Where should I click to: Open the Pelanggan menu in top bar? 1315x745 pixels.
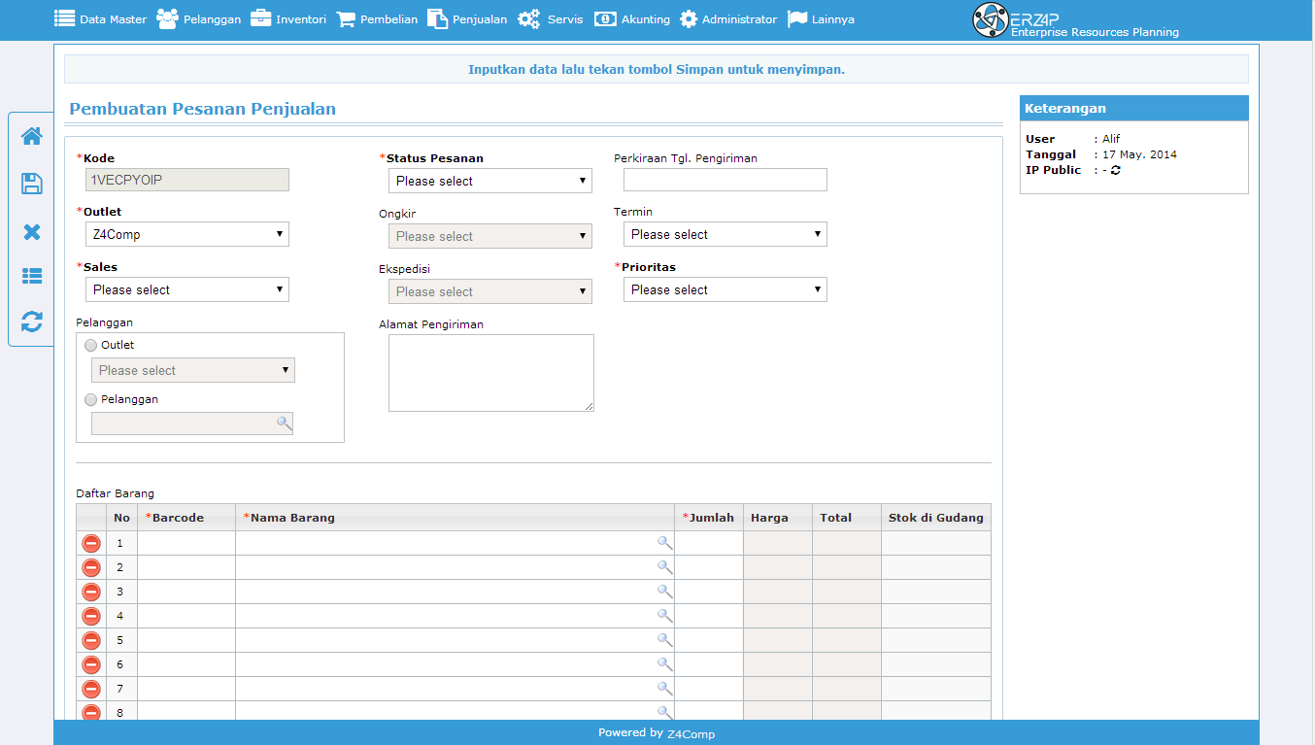click(x=199, y=18)
